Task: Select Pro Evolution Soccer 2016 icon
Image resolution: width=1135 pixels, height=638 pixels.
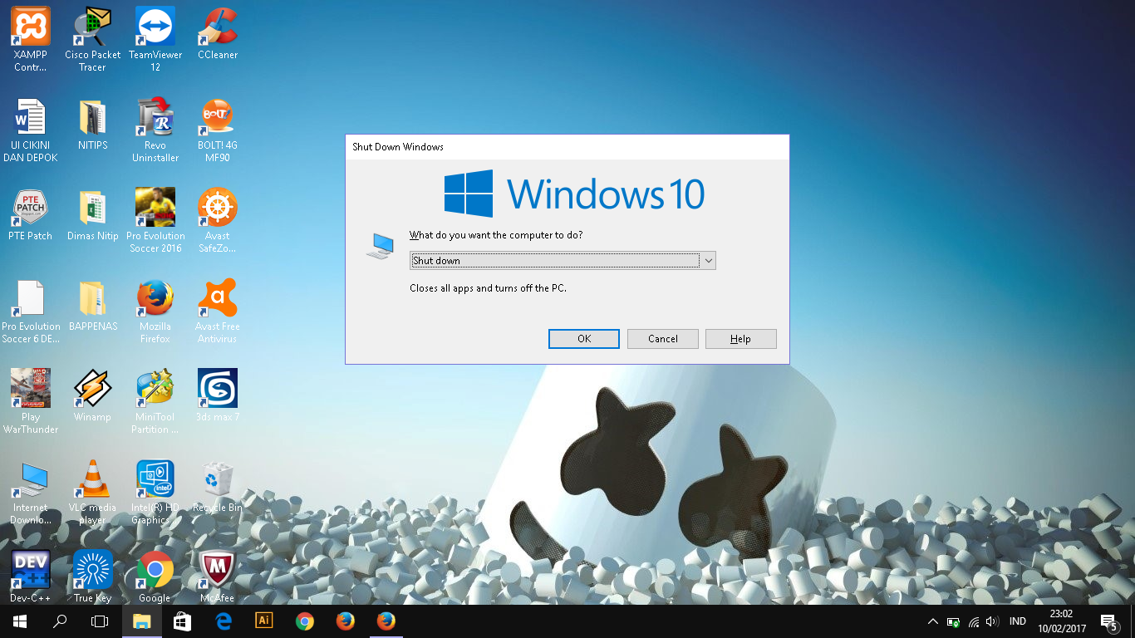Action: click(x=155, y=221)
